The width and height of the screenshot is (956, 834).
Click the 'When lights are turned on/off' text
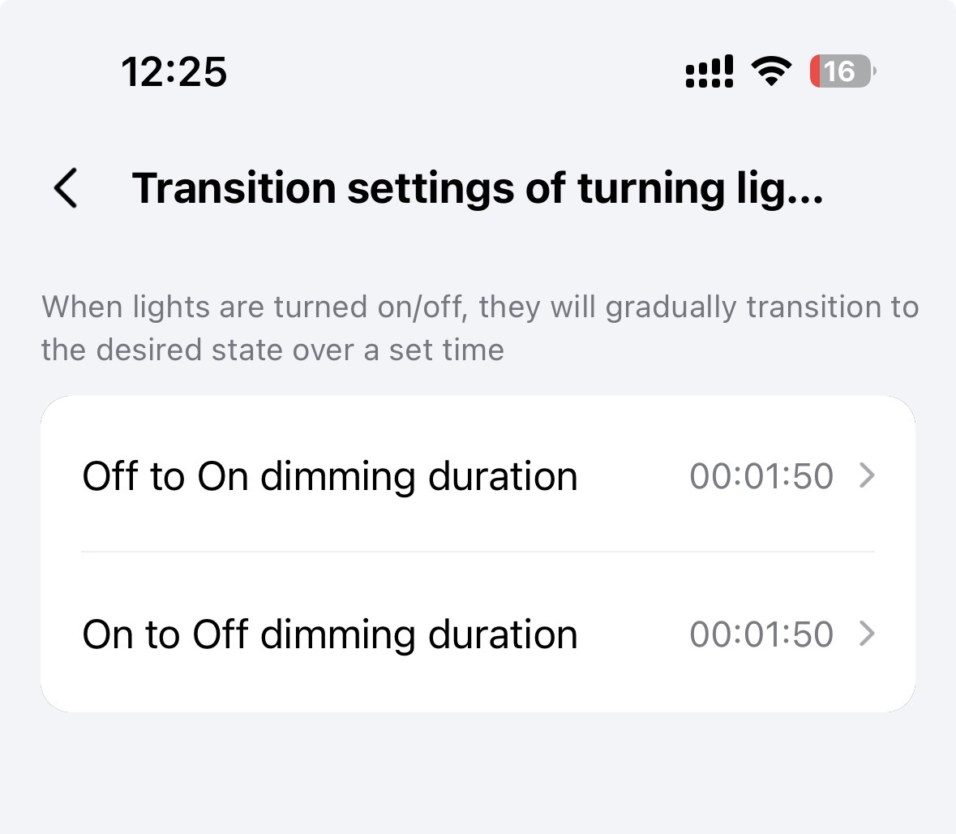click(x=479, y=307)
